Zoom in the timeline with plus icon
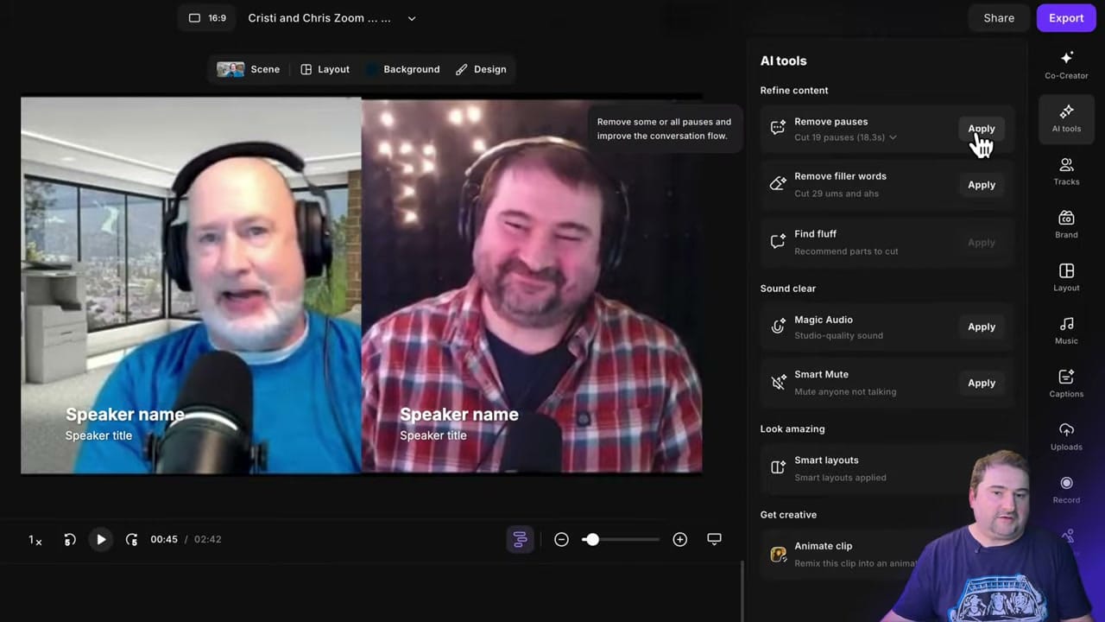Image resolution: width=1105 pixels, height=622 pixels. pyautogui.click(x=680, y=539)
